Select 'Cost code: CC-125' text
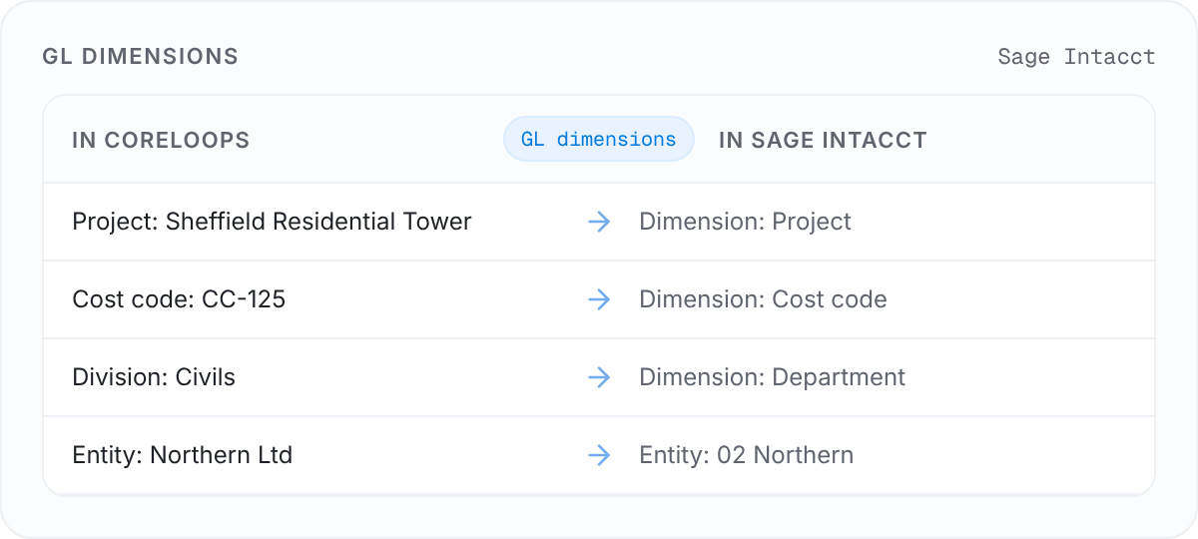Viewport: 1198px width, 539px height. 179,299
